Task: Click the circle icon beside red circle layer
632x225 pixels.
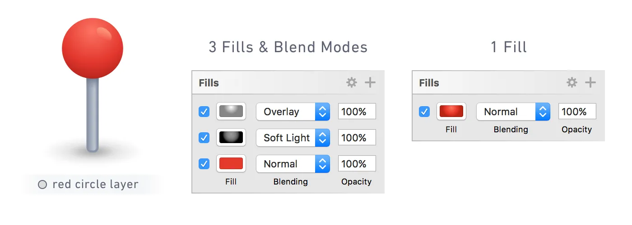Action: (x=42, y=184)
